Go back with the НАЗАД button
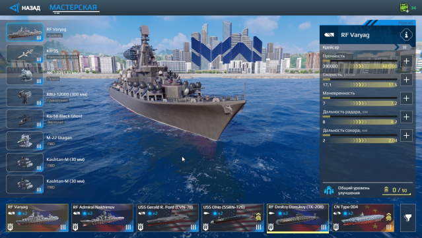 (24, 8)
